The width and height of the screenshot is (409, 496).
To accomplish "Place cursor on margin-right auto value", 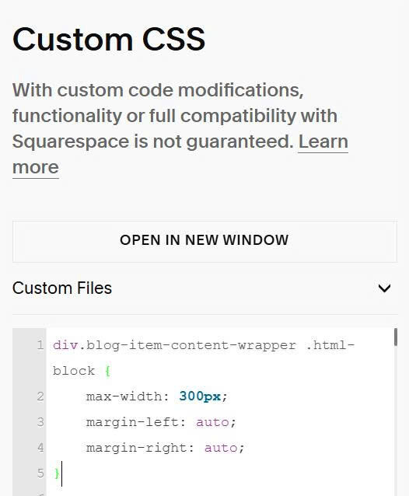I will point(221,448).
